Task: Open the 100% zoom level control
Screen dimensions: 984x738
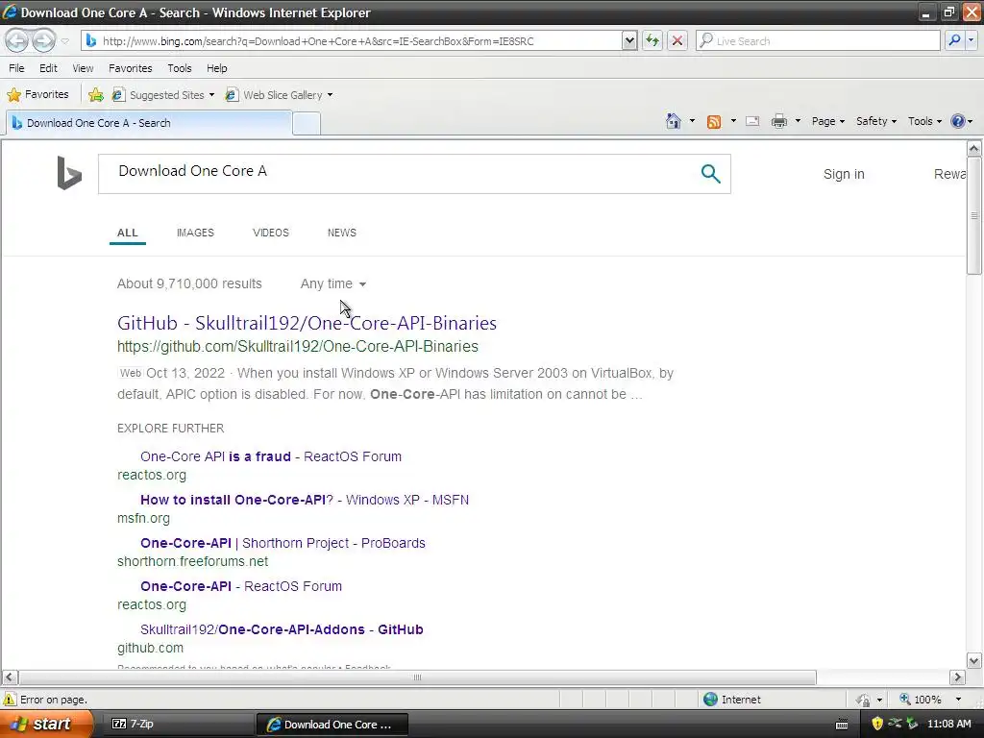Action: click(930, 700)
